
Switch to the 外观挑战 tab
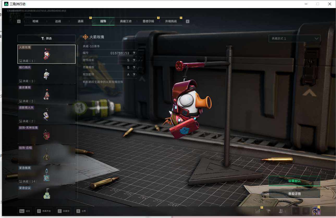(171, 21)
